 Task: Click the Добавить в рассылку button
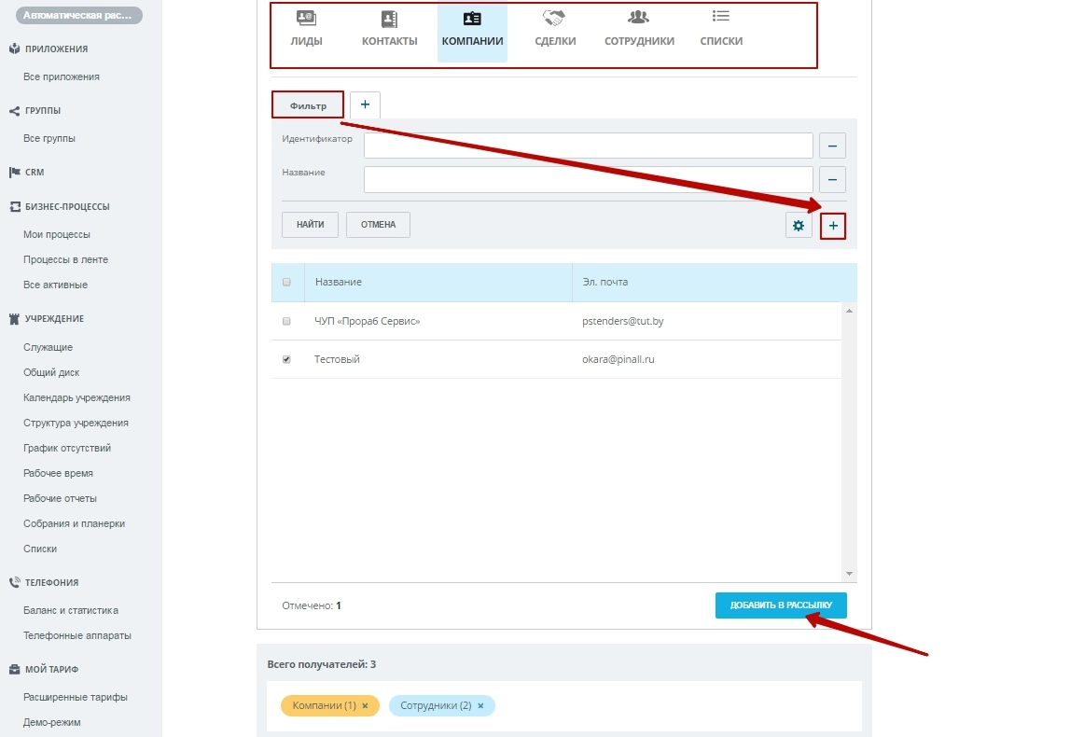tap(781, 605)
